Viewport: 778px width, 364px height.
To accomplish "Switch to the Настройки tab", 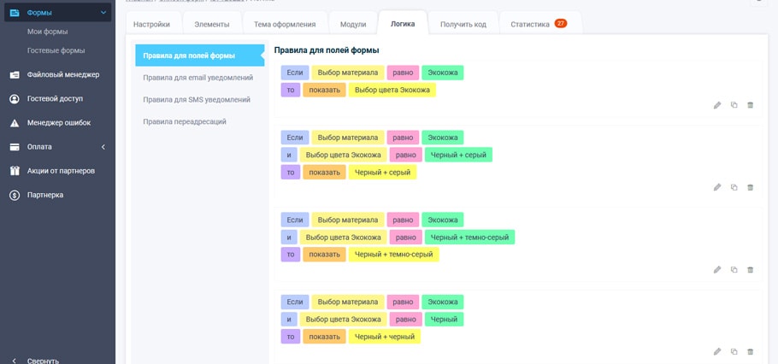I will point(151,24).
